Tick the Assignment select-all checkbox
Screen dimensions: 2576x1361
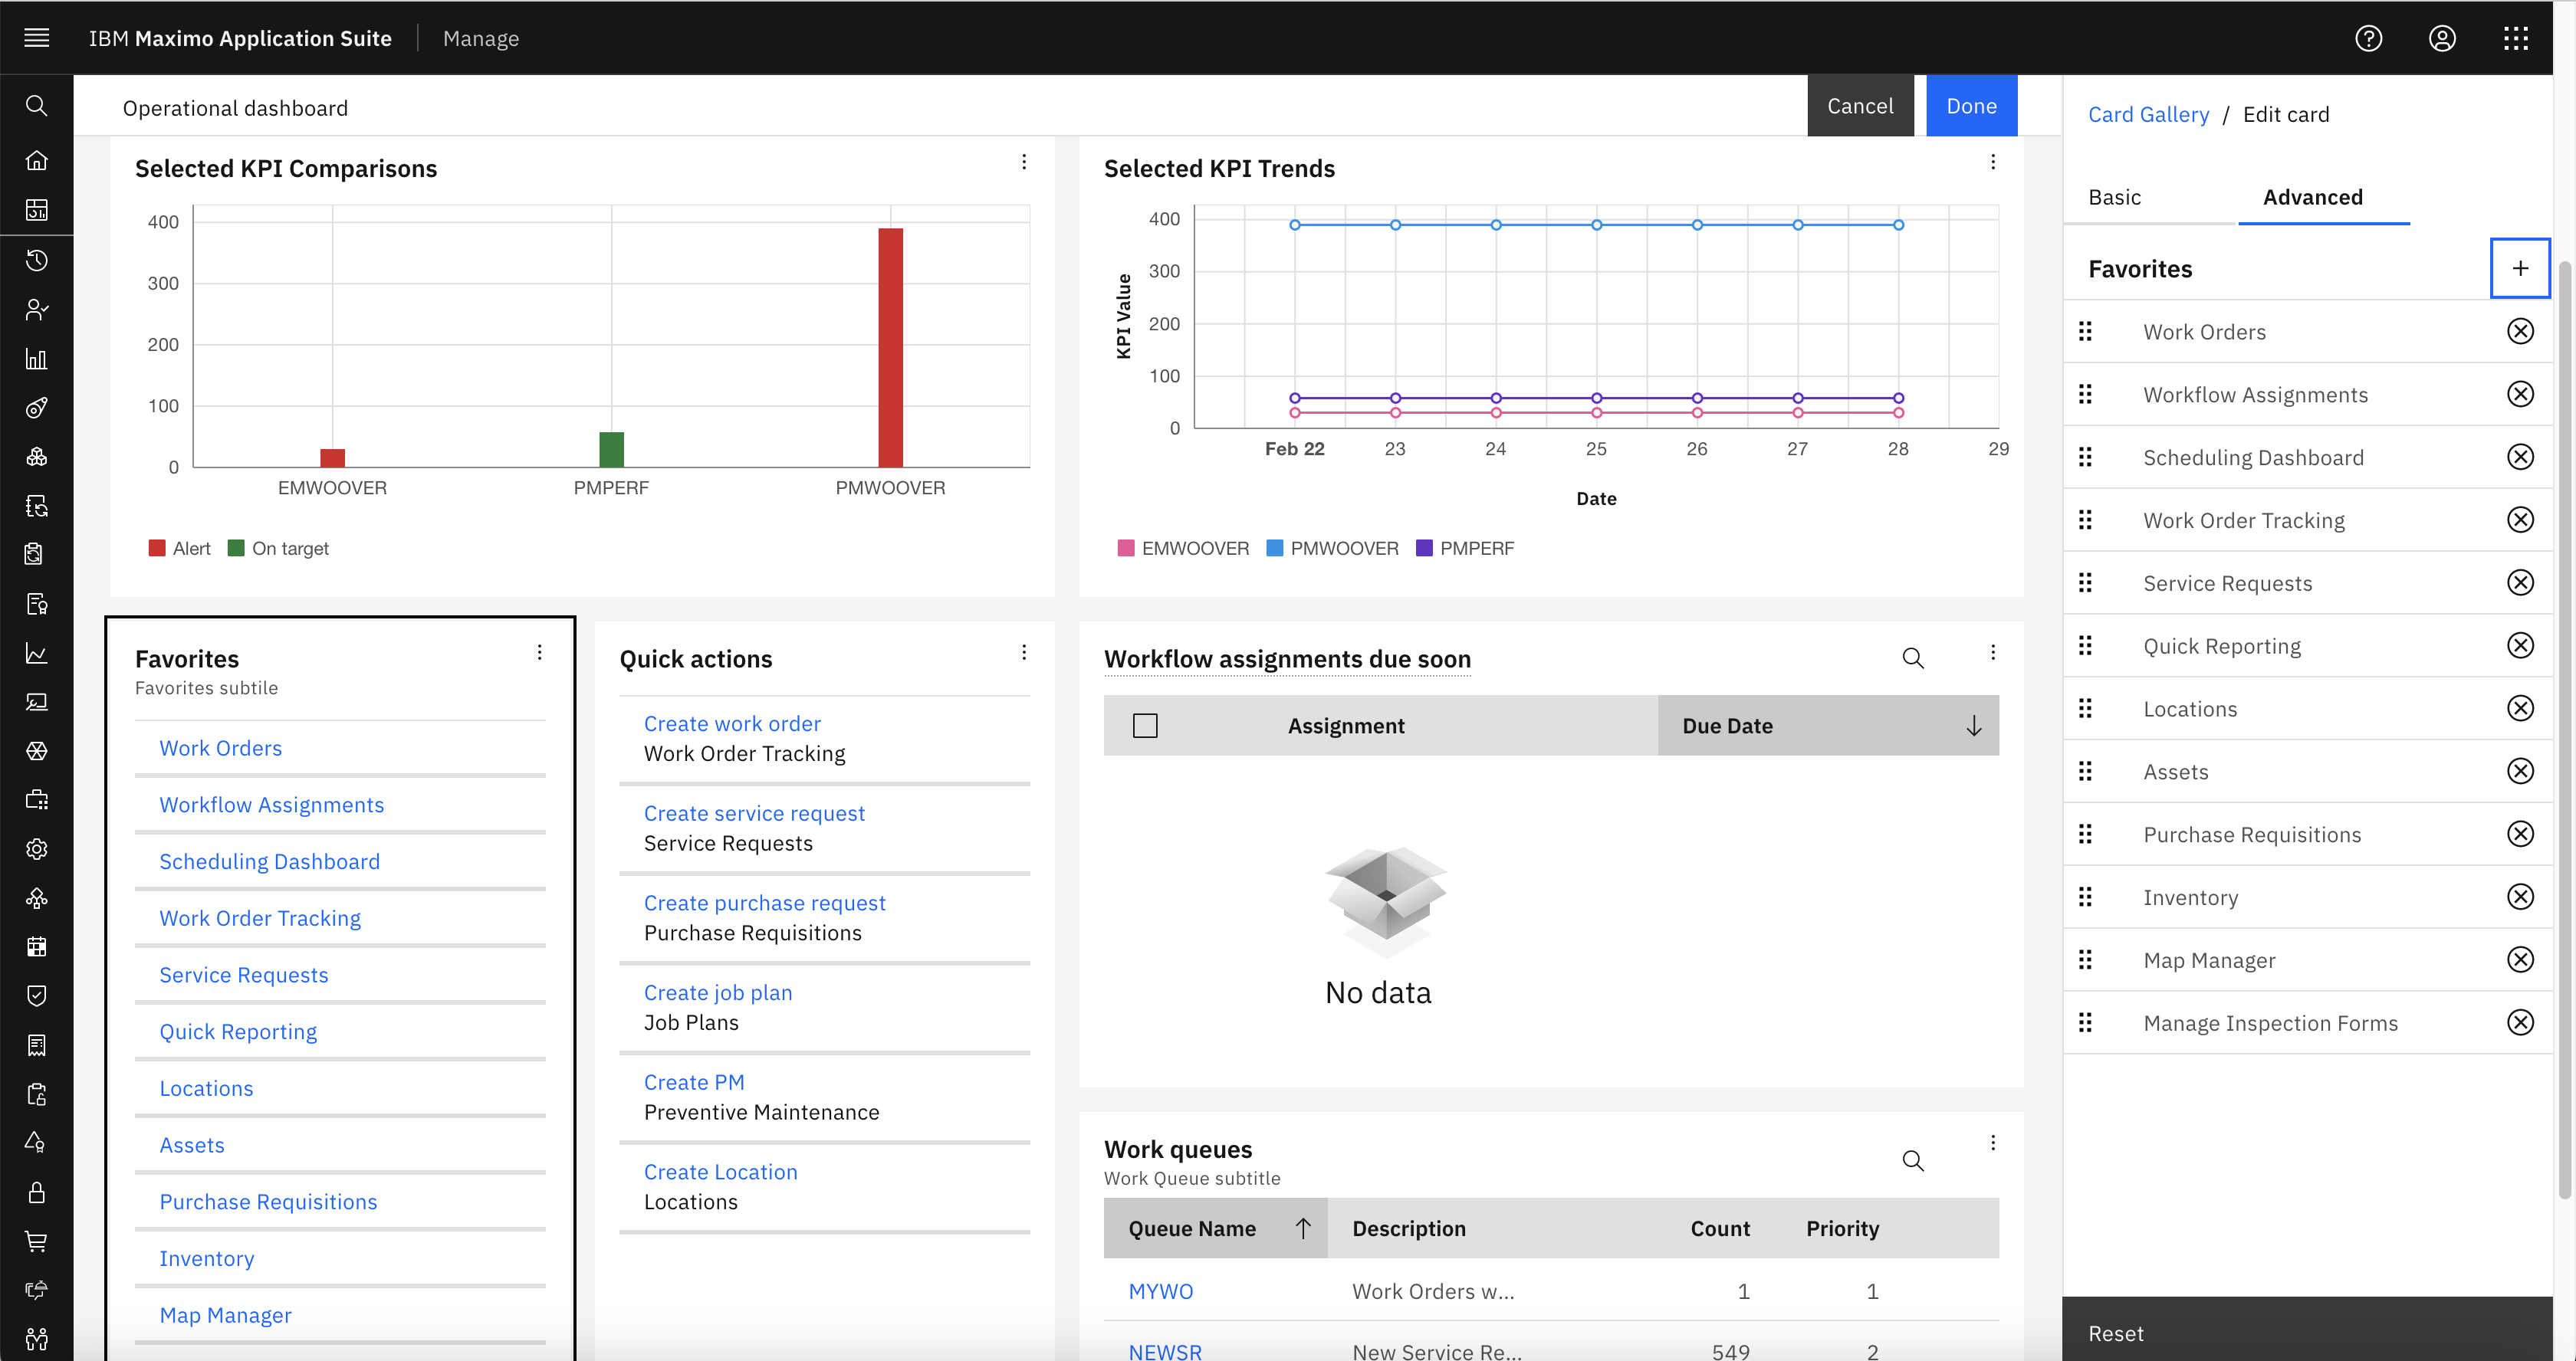coord(1145,726)
